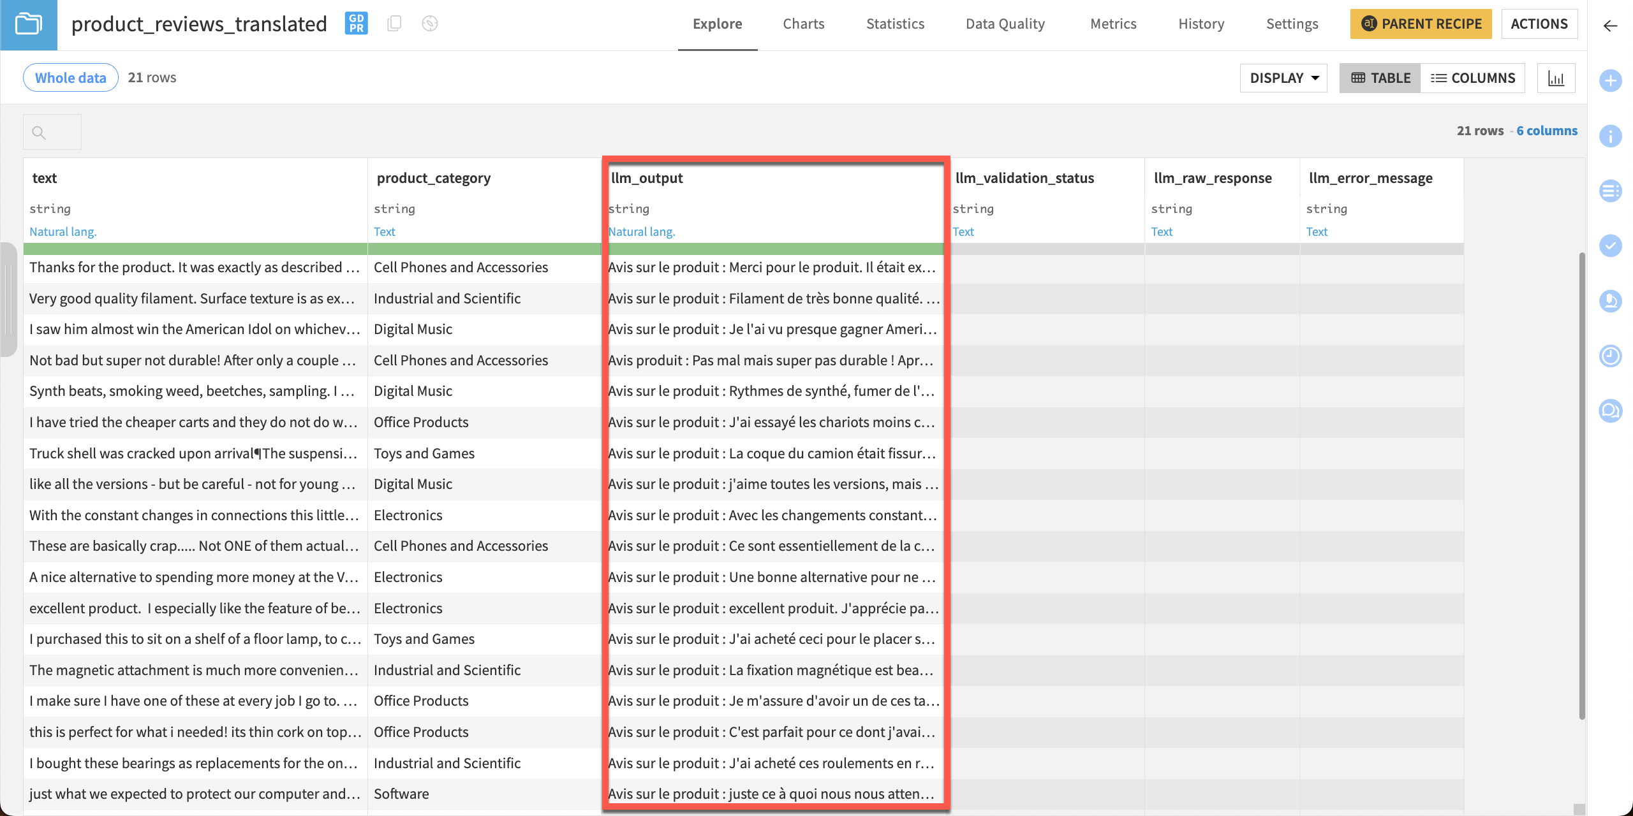Click the Text meaning under llm_validation_status
The width and height of the screenshot is (1633, 816).
coord(963,231)
